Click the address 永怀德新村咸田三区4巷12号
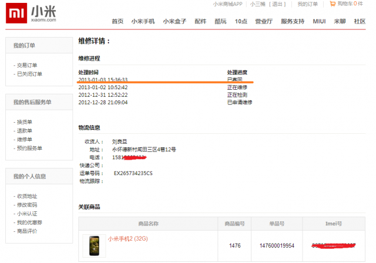 [x=144, y=150]
